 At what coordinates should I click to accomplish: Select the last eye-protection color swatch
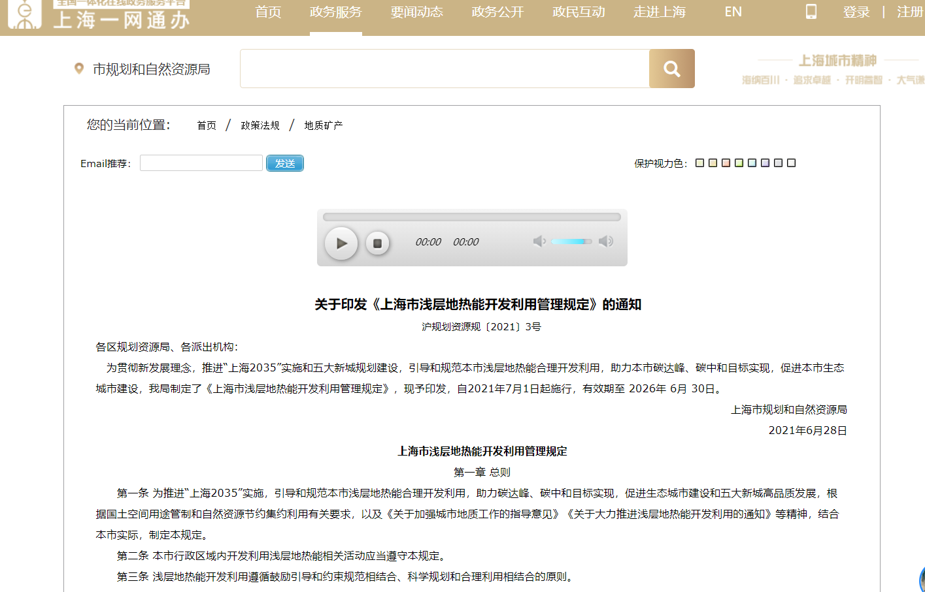coord(791,163)
